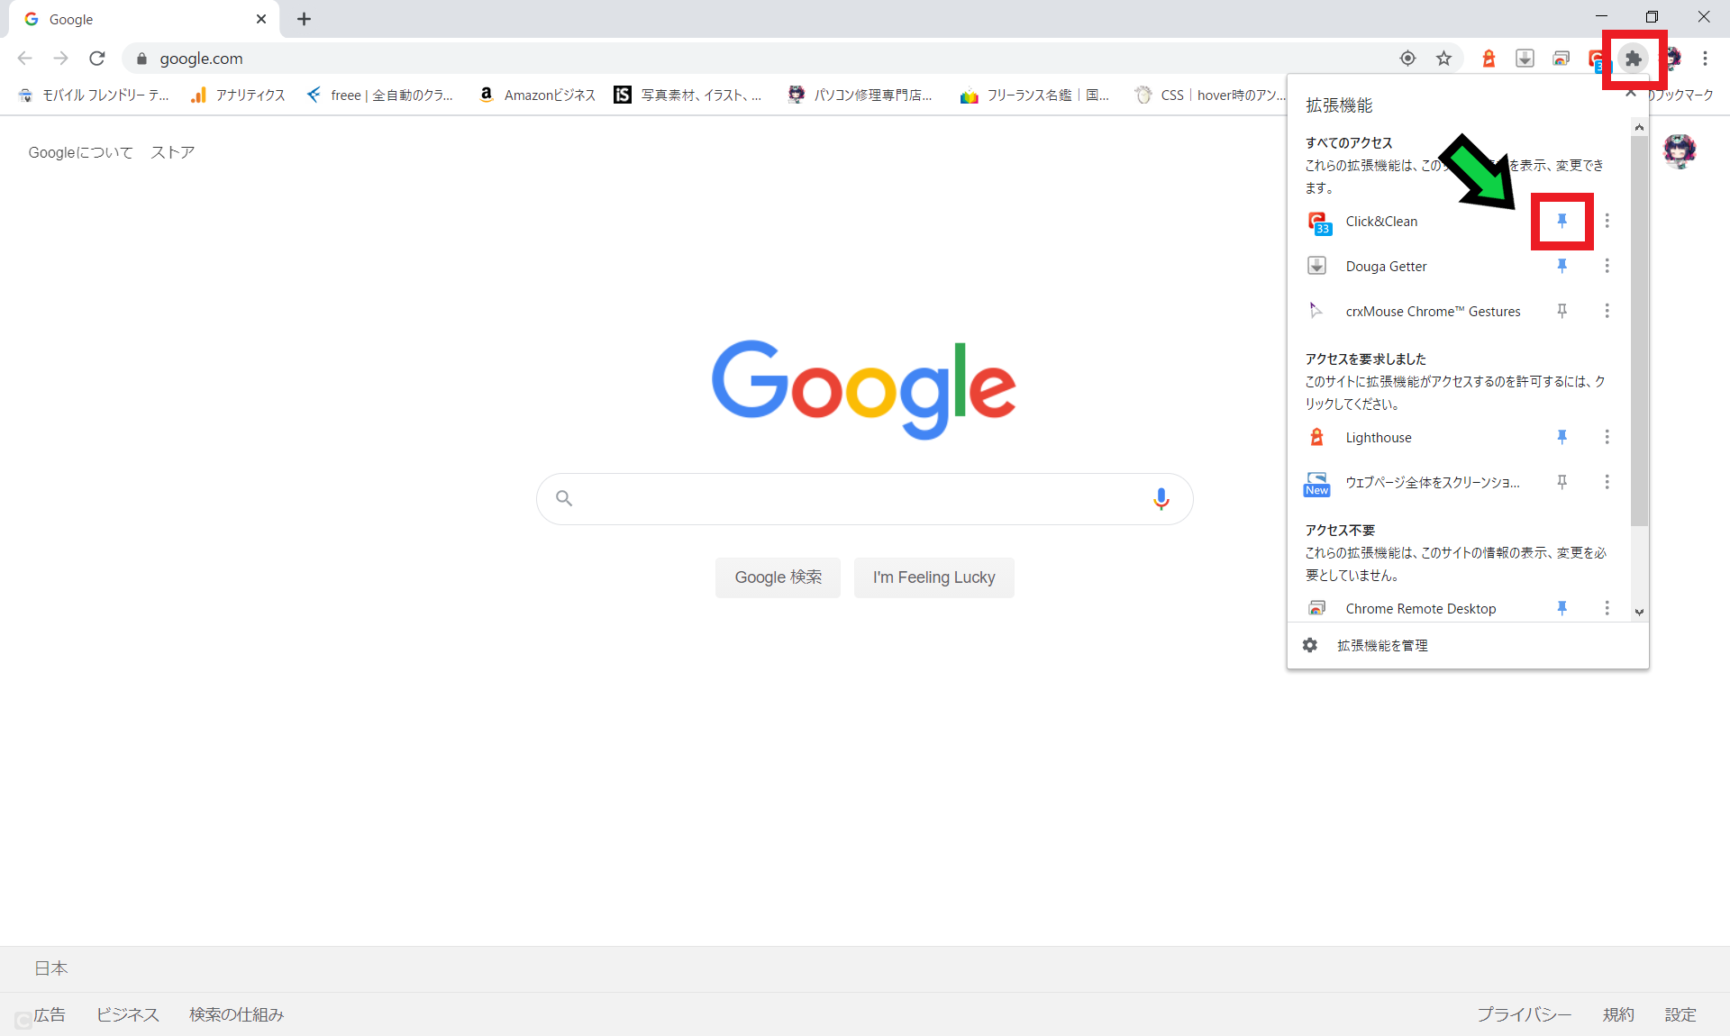The image size is (1730, 1036).
Task: Focus the Google search input field
Action: pos(864,498)
